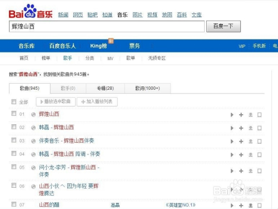Download song 03 辉煌山西伴奏
278x209 pixels.
pos(251,142)
